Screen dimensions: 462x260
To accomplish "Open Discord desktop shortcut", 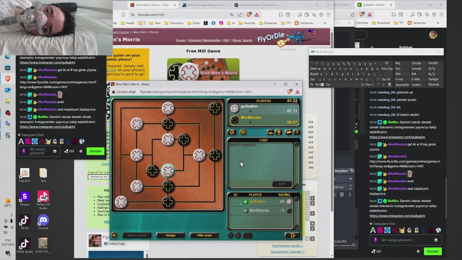I will pos(43,222).
